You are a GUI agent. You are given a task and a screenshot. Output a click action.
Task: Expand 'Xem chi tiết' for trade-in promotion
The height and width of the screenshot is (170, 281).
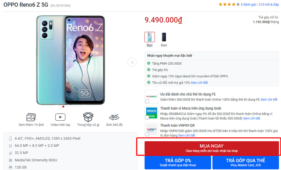pyautogui.click(x=199, y=83)
